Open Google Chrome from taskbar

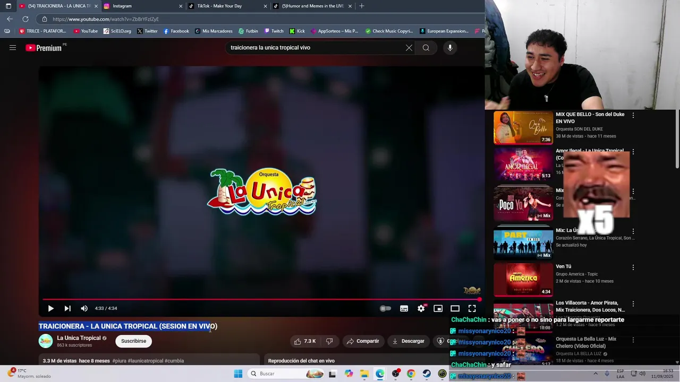(411, 374)
